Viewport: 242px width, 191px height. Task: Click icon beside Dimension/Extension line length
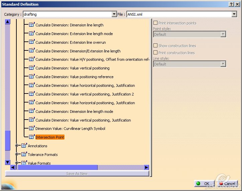click(x=32, y=50)
